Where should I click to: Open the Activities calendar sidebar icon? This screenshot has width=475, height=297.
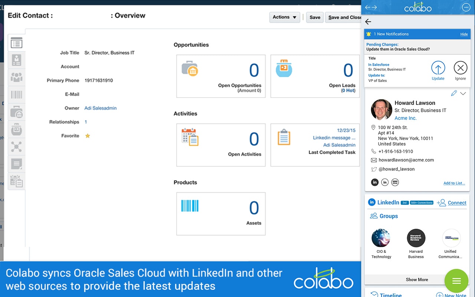[x=16, y=181]
